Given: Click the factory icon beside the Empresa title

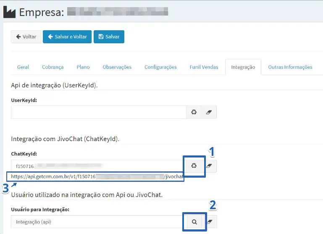Looking at the screenshot, I should pos(9,12).
